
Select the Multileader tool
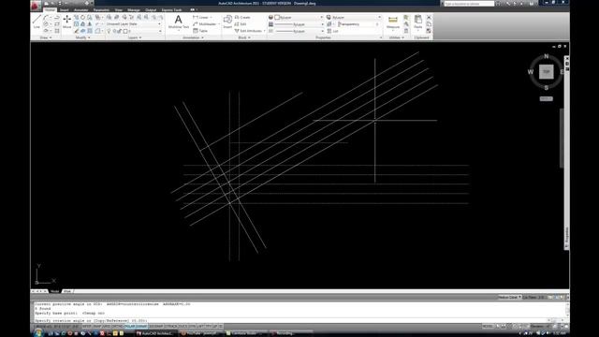[x=204, y=24]
